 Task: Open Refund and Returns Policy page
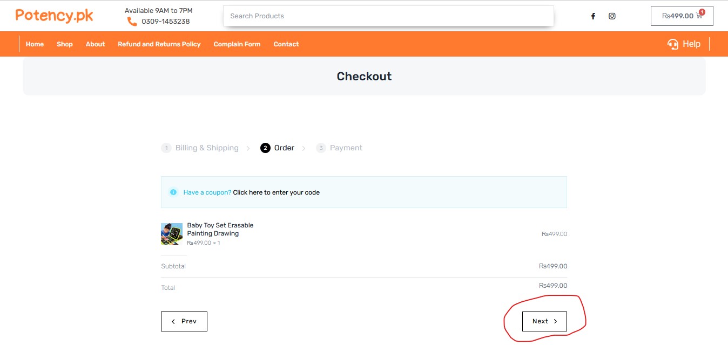pyautogui.click(x=159, y=44)
